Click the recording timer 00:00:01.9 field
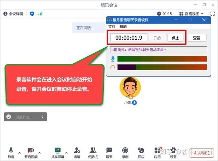 tap(129, 38)
